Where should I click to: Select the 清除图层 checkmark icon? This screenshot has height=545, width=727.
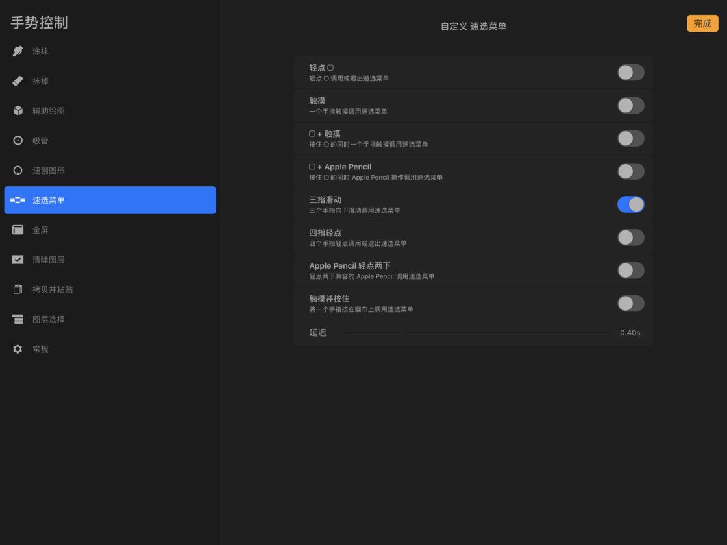click(18, 260)
